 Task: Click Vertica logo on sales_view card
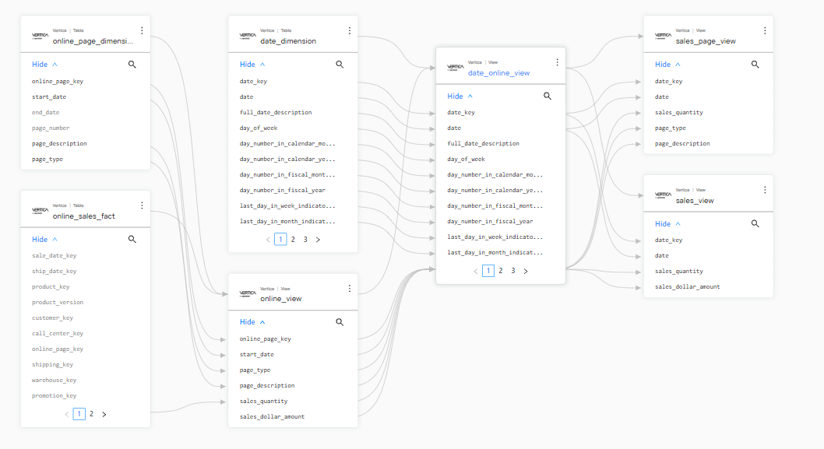point(664,195)
